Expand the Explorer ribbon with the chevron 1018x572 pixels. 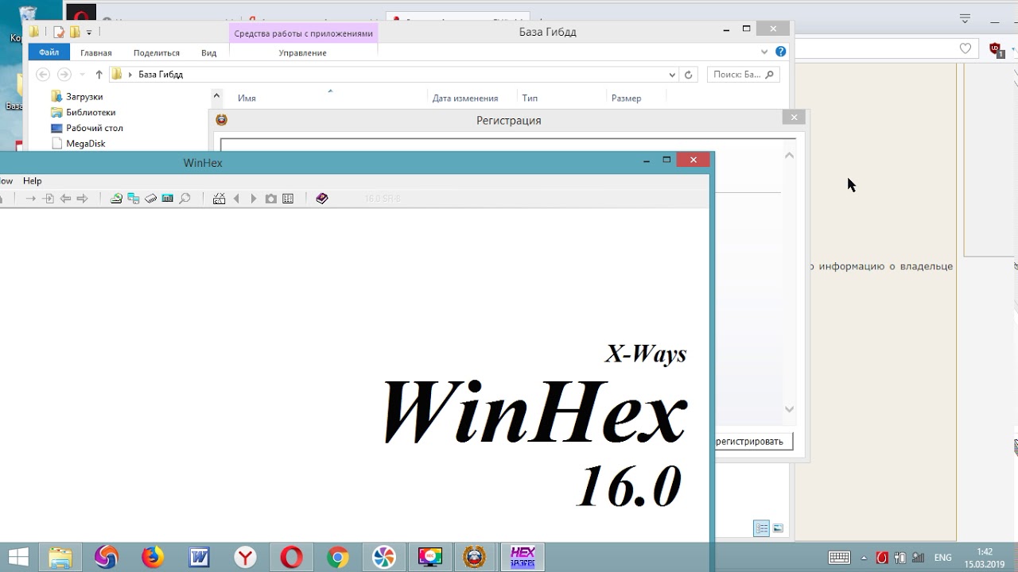tap(764, 52)
